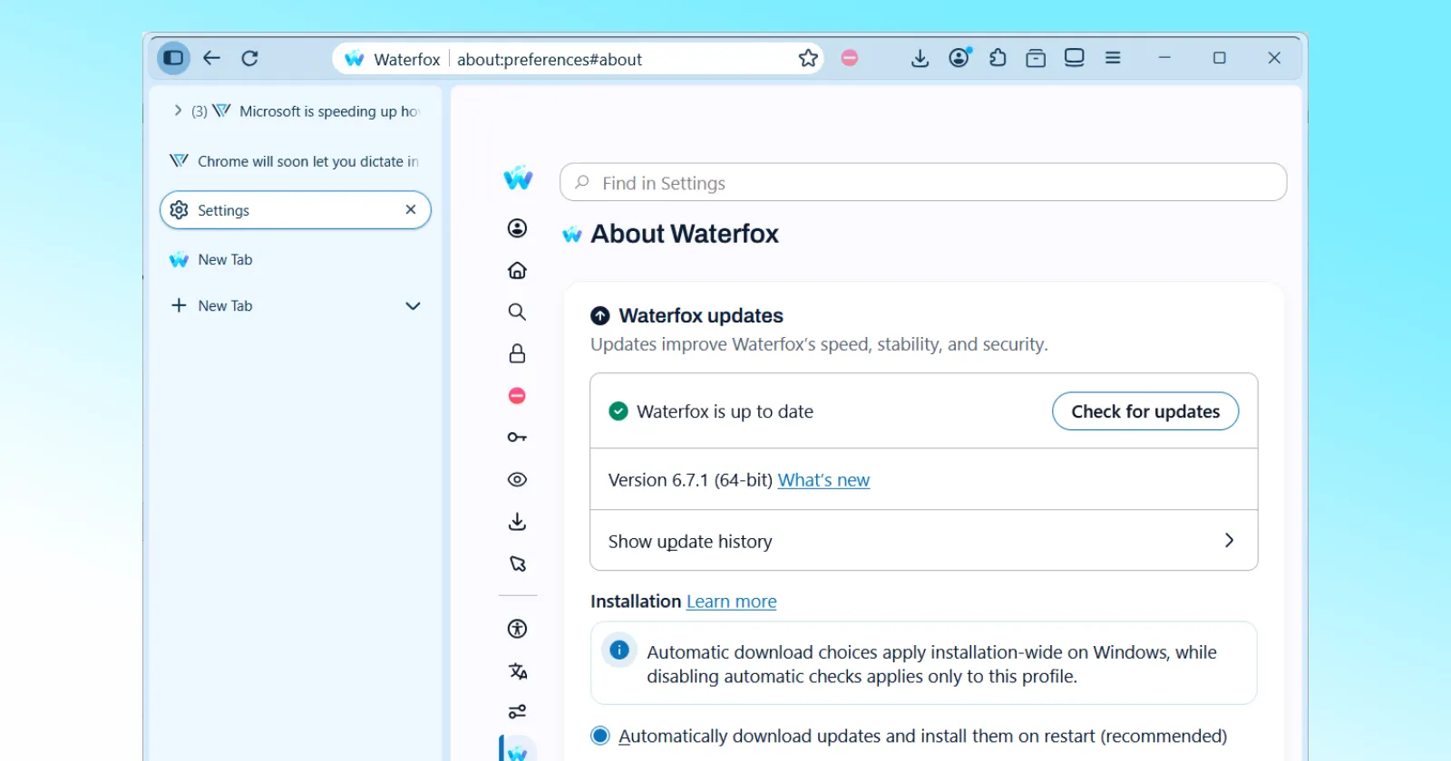Image resolution: width=1451 pixels, height=761 pixels.
Task: Open the Privacy lock settings category
Action: coord(517,353)
